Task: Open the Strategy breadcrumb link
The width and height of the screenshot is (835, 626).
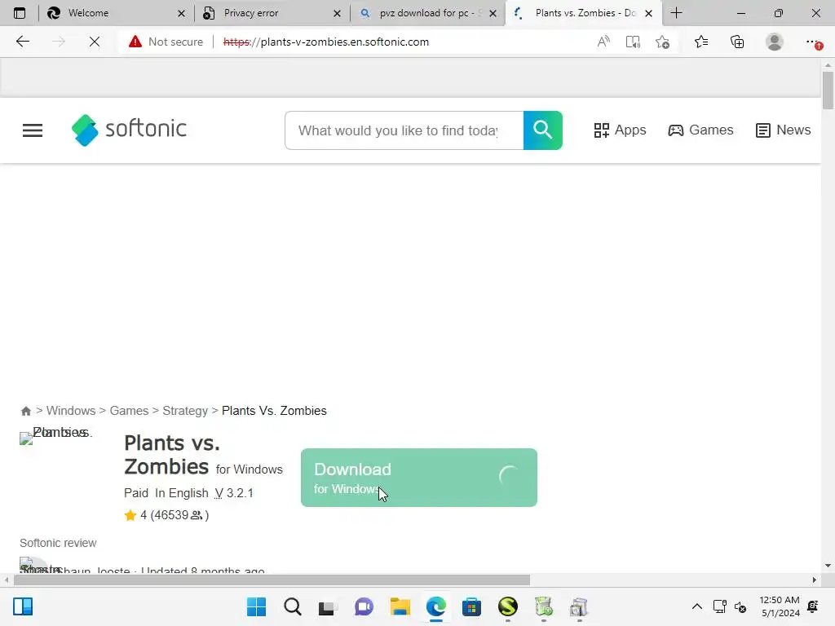Action: [185, 411]
